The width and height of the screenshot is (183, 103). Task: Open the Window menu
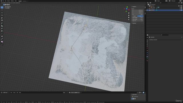click(12, 1)
